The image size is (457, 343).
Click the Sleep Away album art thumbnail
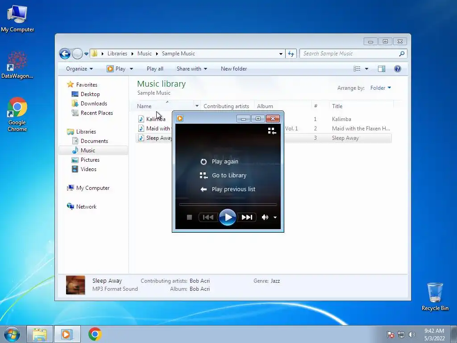(75, 285)
